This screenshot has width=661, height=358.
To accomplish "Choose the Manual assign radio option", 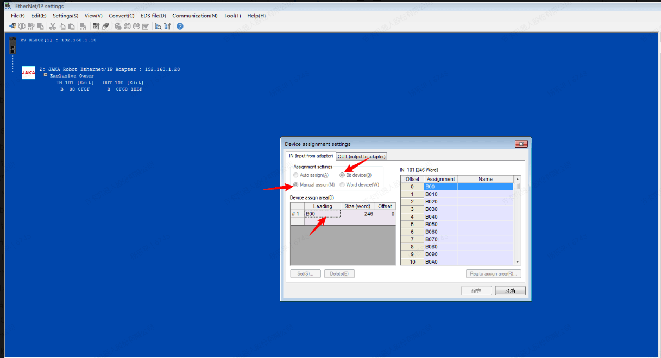I will pyautogui.click(x=296, y=185).
